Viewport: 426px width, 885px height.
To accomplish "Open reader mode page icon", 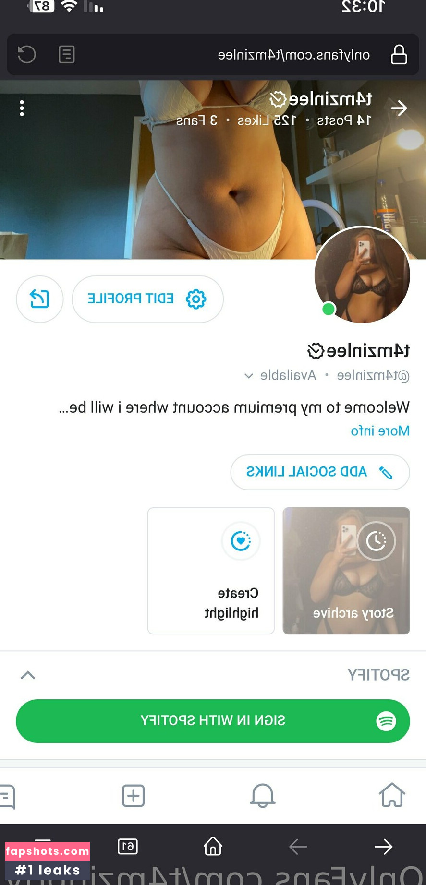I will tap(67, 54).
